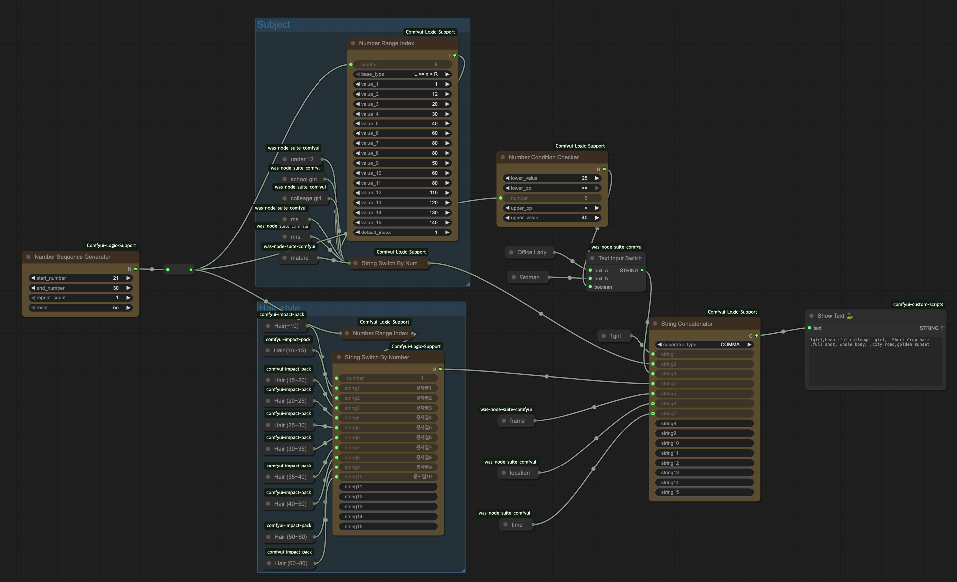Expand the under 12 node dot

point(285,159)
